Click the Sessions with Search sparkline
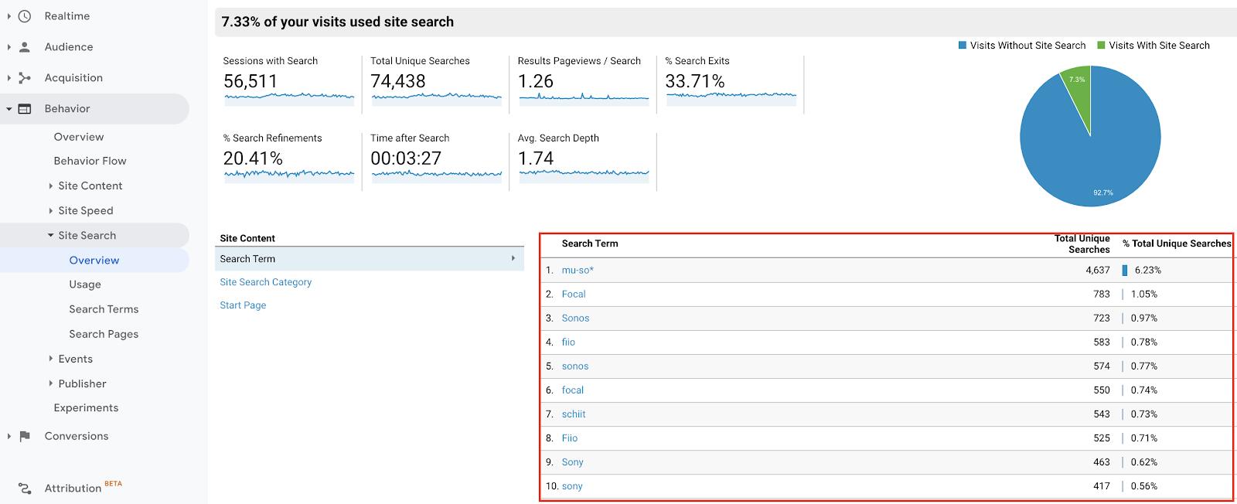The height and width of the screenshot is (504, 1237). click(x=288, y=98)
